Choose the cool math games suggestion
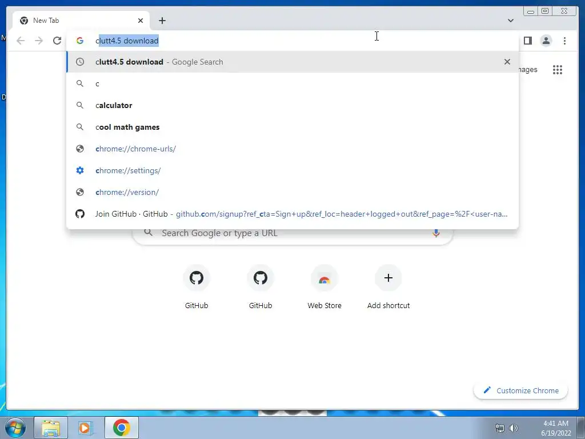 tap(292, 127)
